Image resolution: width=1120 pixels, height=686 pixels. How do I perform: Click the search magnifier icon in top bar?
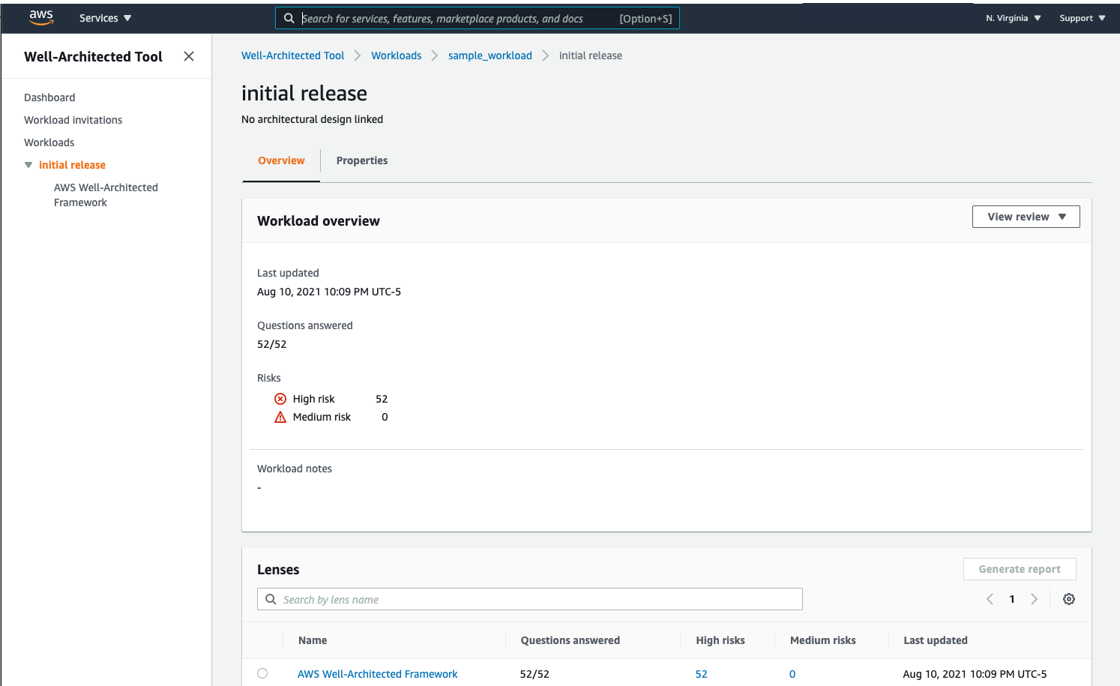pyautogui.click(x=289, y=18)
